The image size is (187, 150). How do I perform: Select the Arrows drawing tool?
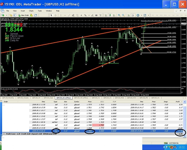(85, 15)
